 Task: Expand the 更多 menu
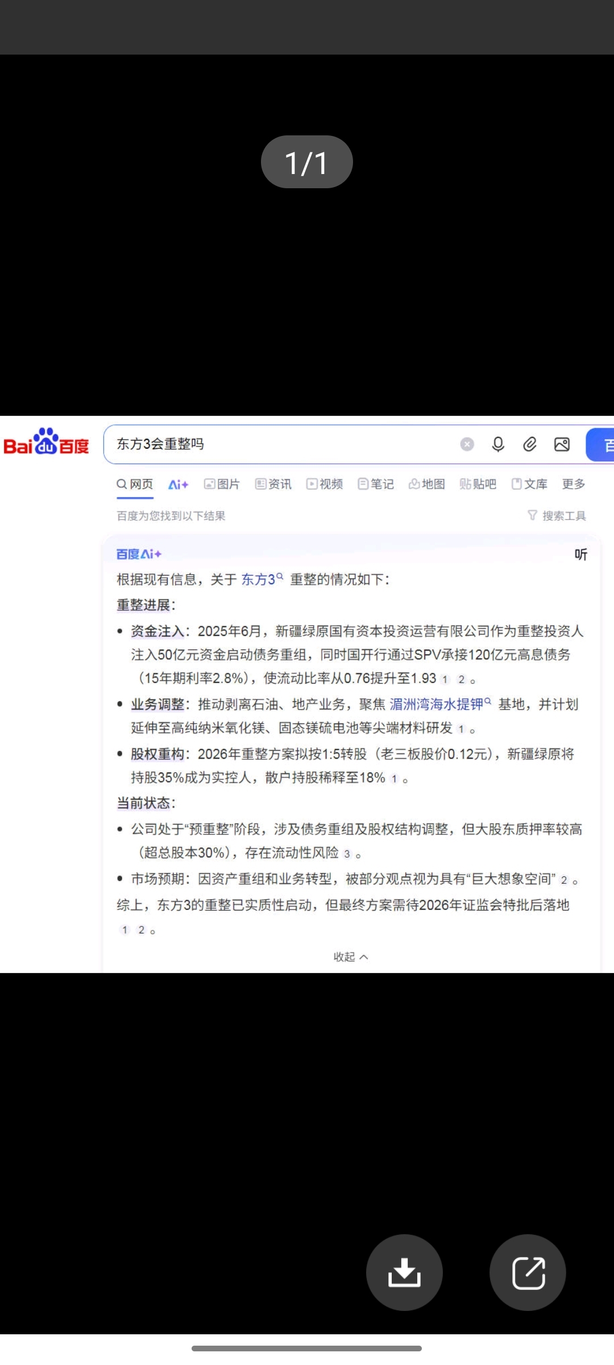coord(574,484)
